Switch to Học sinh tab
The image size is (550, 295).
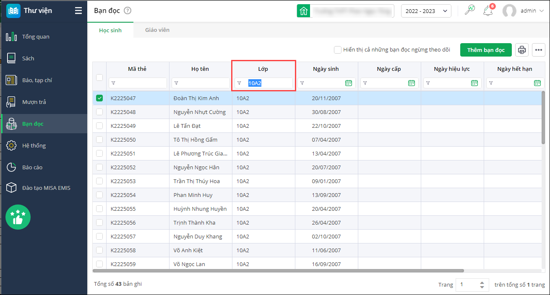click(x=110, y=30)
